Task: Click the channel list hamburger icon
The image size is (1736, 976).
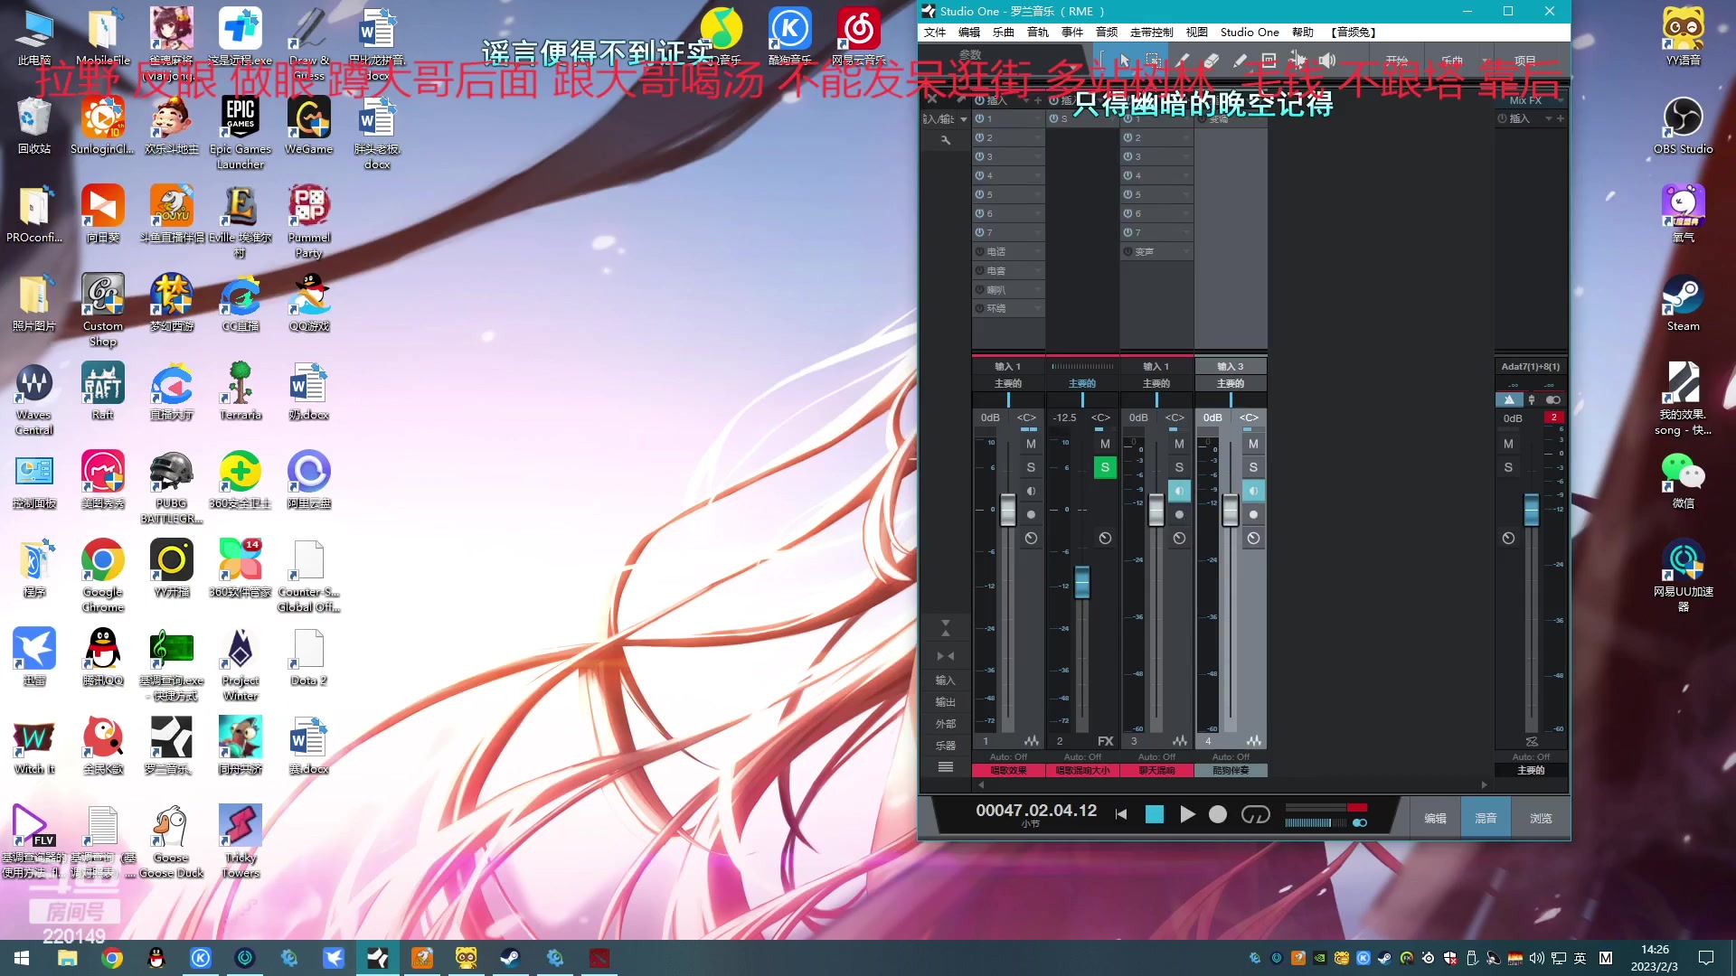Action: click(945, 767)
